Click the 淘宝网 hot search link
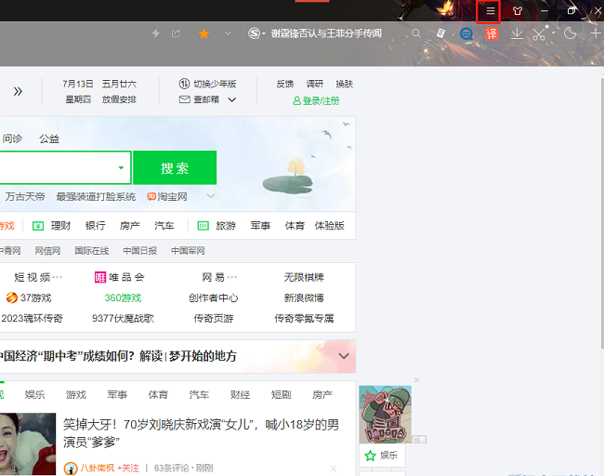This screenshot has width=604, height=476. point(167,196)
